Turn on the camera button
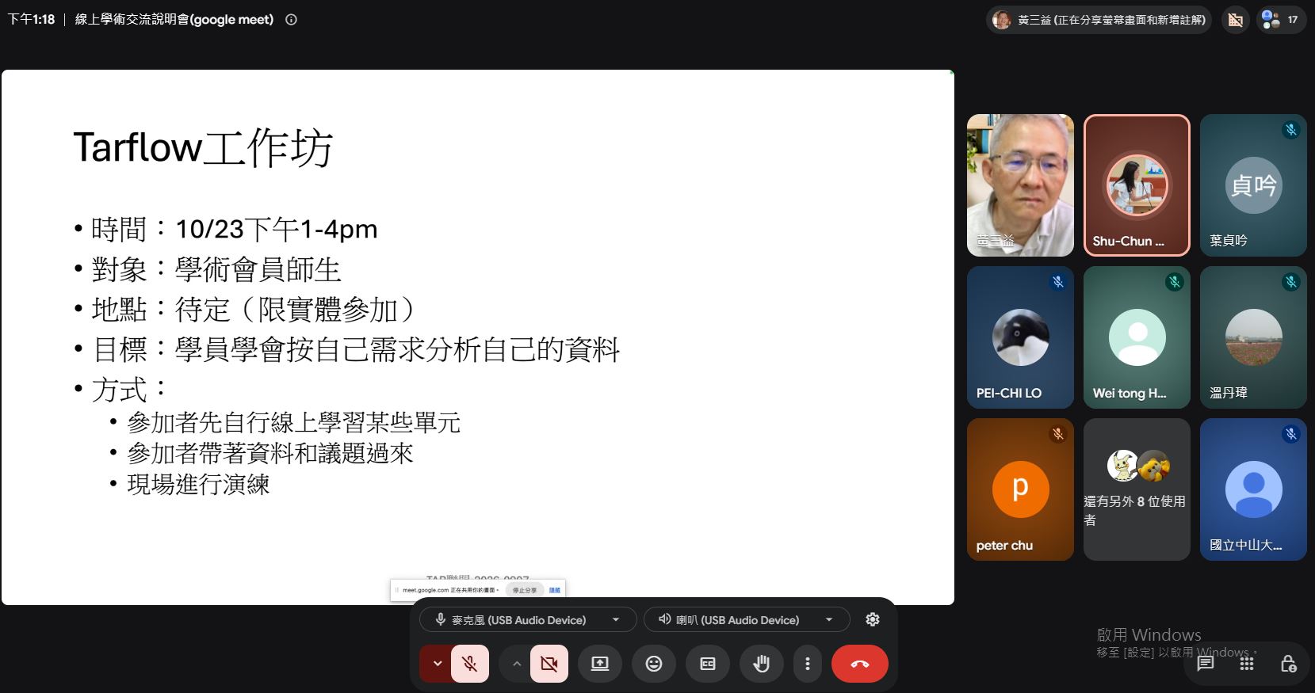1315x693 pixels. [x=549, y=664]
